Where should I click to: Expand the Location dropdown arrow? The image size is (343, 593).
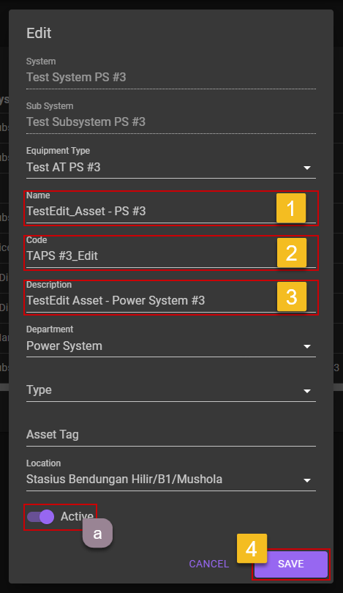tap(307, 480)
